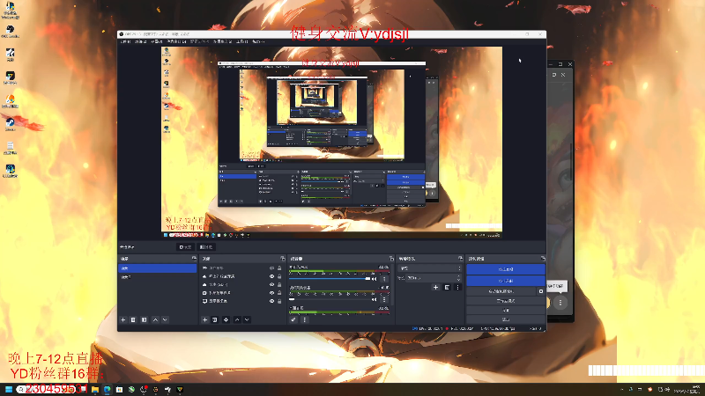The image size is (705, 396).
Task: Configure virtual camera using the small settings icon
Action: (541, 291)
